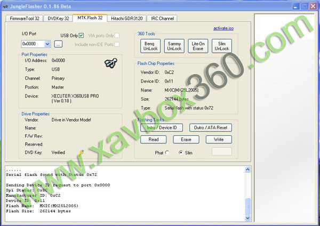
Task: Open the Hitachi GDR3120 tab
Action: coord(127,18)
